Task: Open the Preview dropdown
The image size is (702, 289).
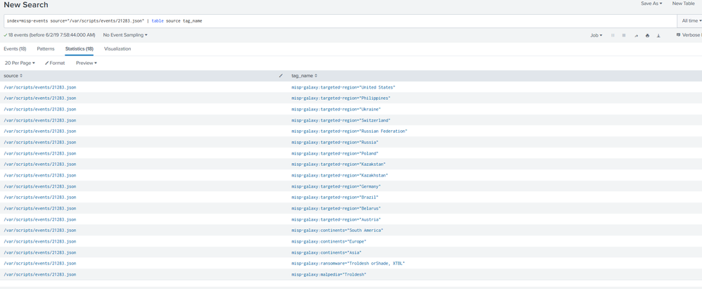Action: click(87, 63)
